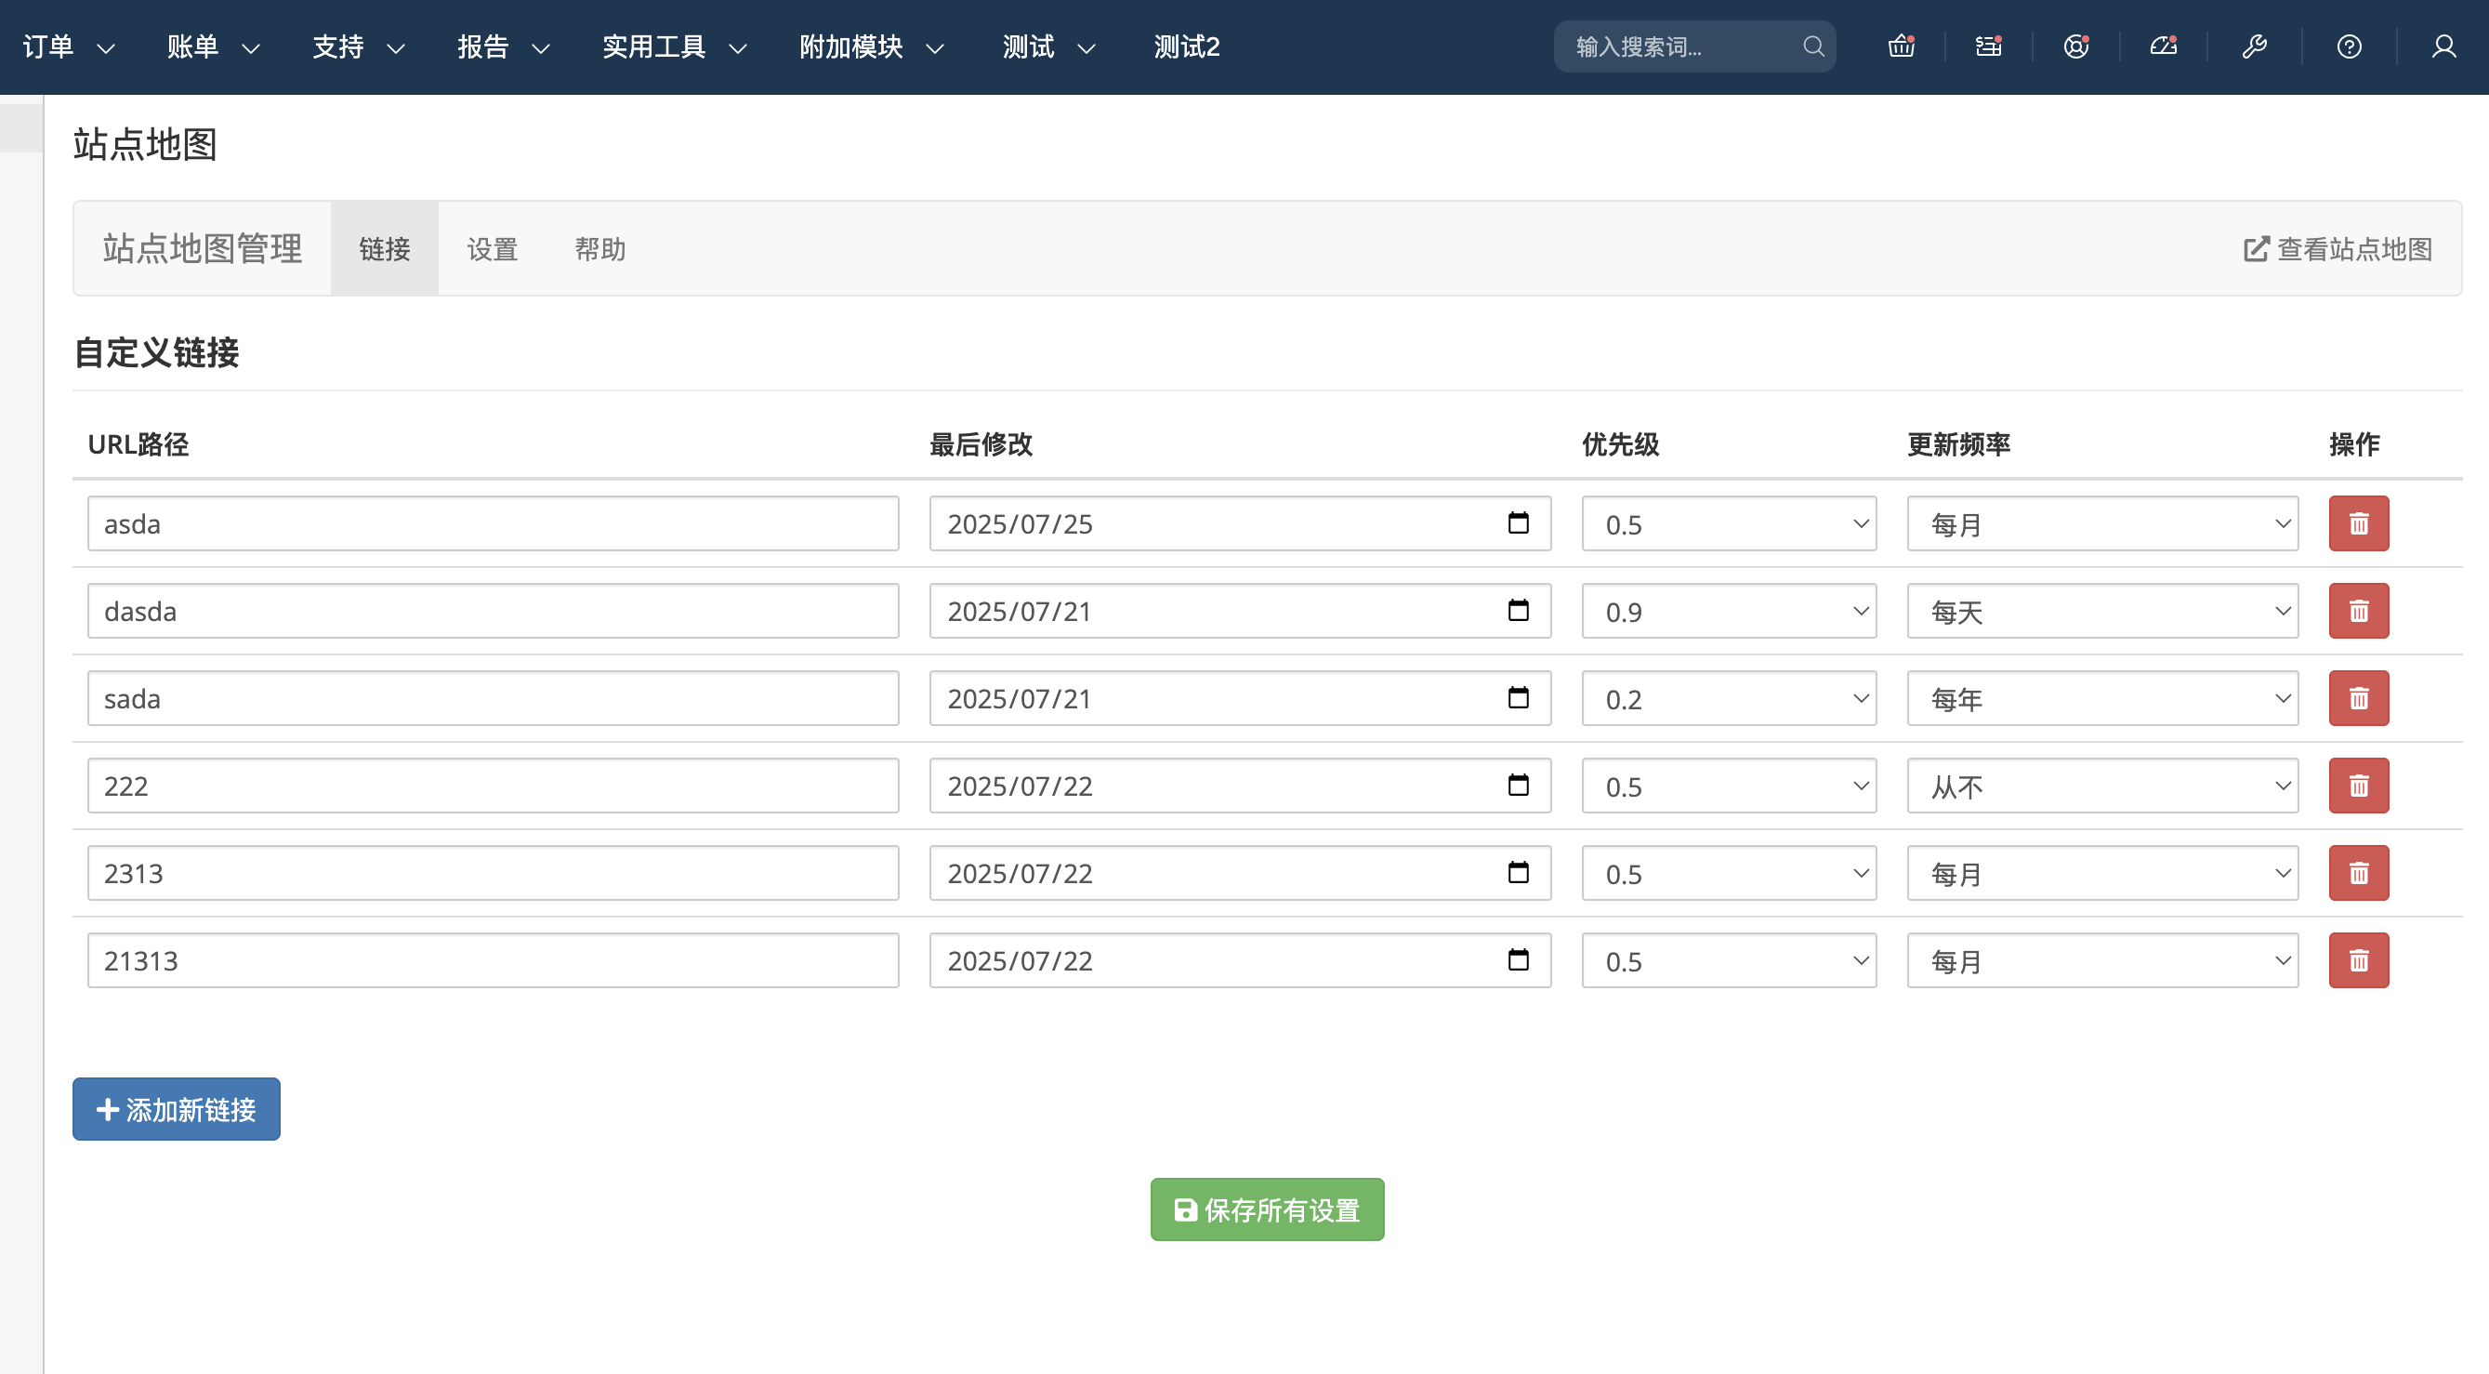
Task: Open the support tickets icon
Action: [x=2075, y=46]
